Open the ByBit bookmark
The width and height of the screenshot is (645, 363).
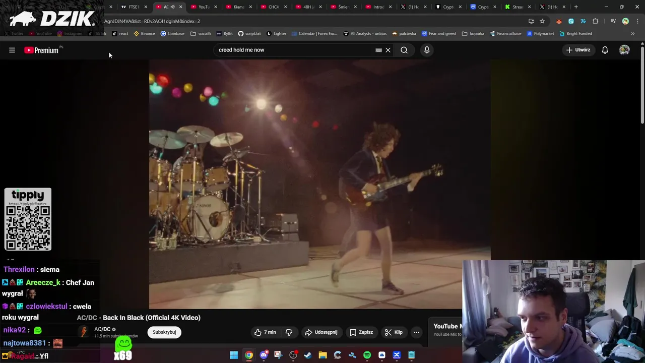[x=225, y=34]
